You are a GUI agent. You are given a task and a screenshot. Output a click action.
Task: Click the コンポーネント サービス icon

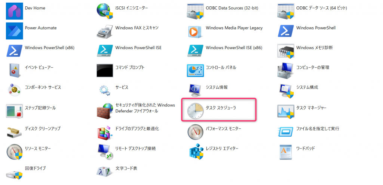point(15,90)
